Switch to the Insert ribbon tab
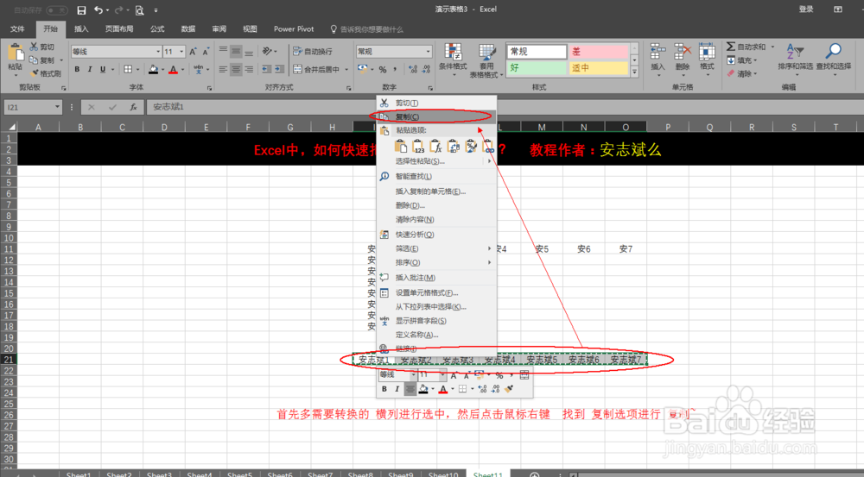The image size is (864, 477). click(81, 29)
